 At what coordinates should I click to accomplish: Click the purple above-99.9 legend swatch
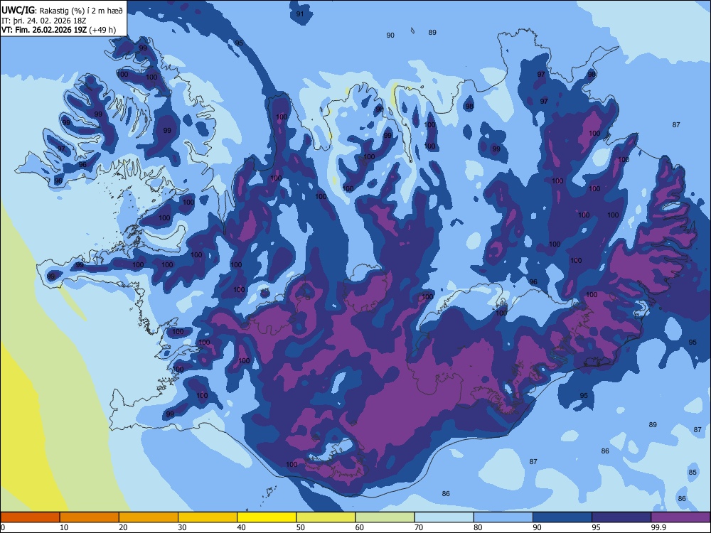(x=680, y=517)
